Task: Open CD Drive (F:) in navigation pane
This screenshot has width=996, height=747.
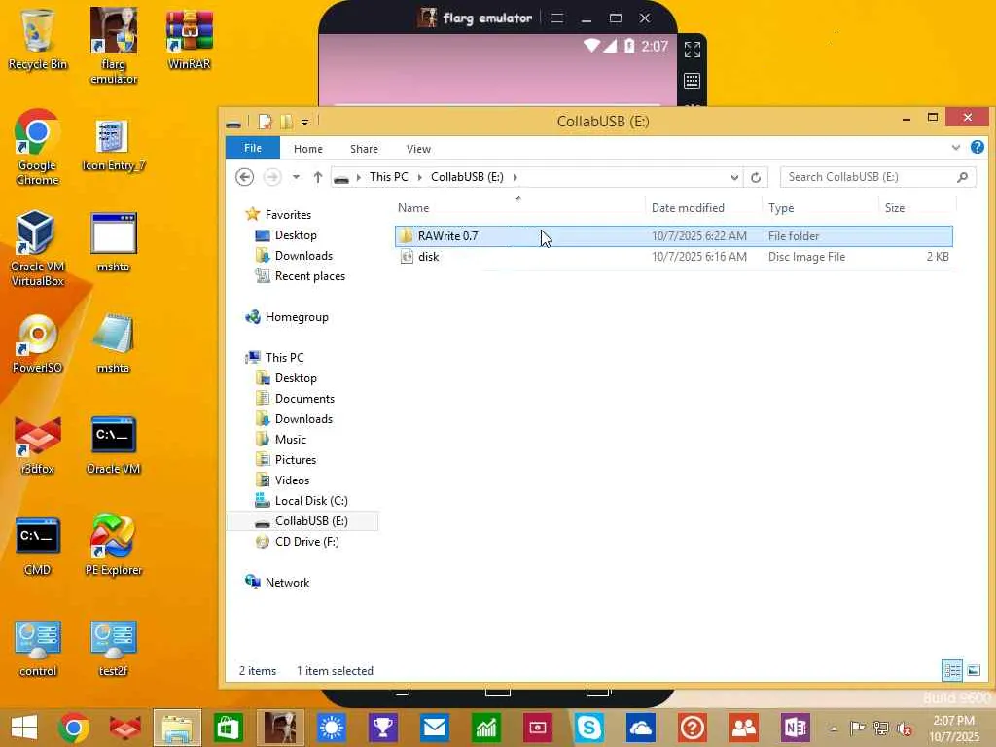Action: 298,541
